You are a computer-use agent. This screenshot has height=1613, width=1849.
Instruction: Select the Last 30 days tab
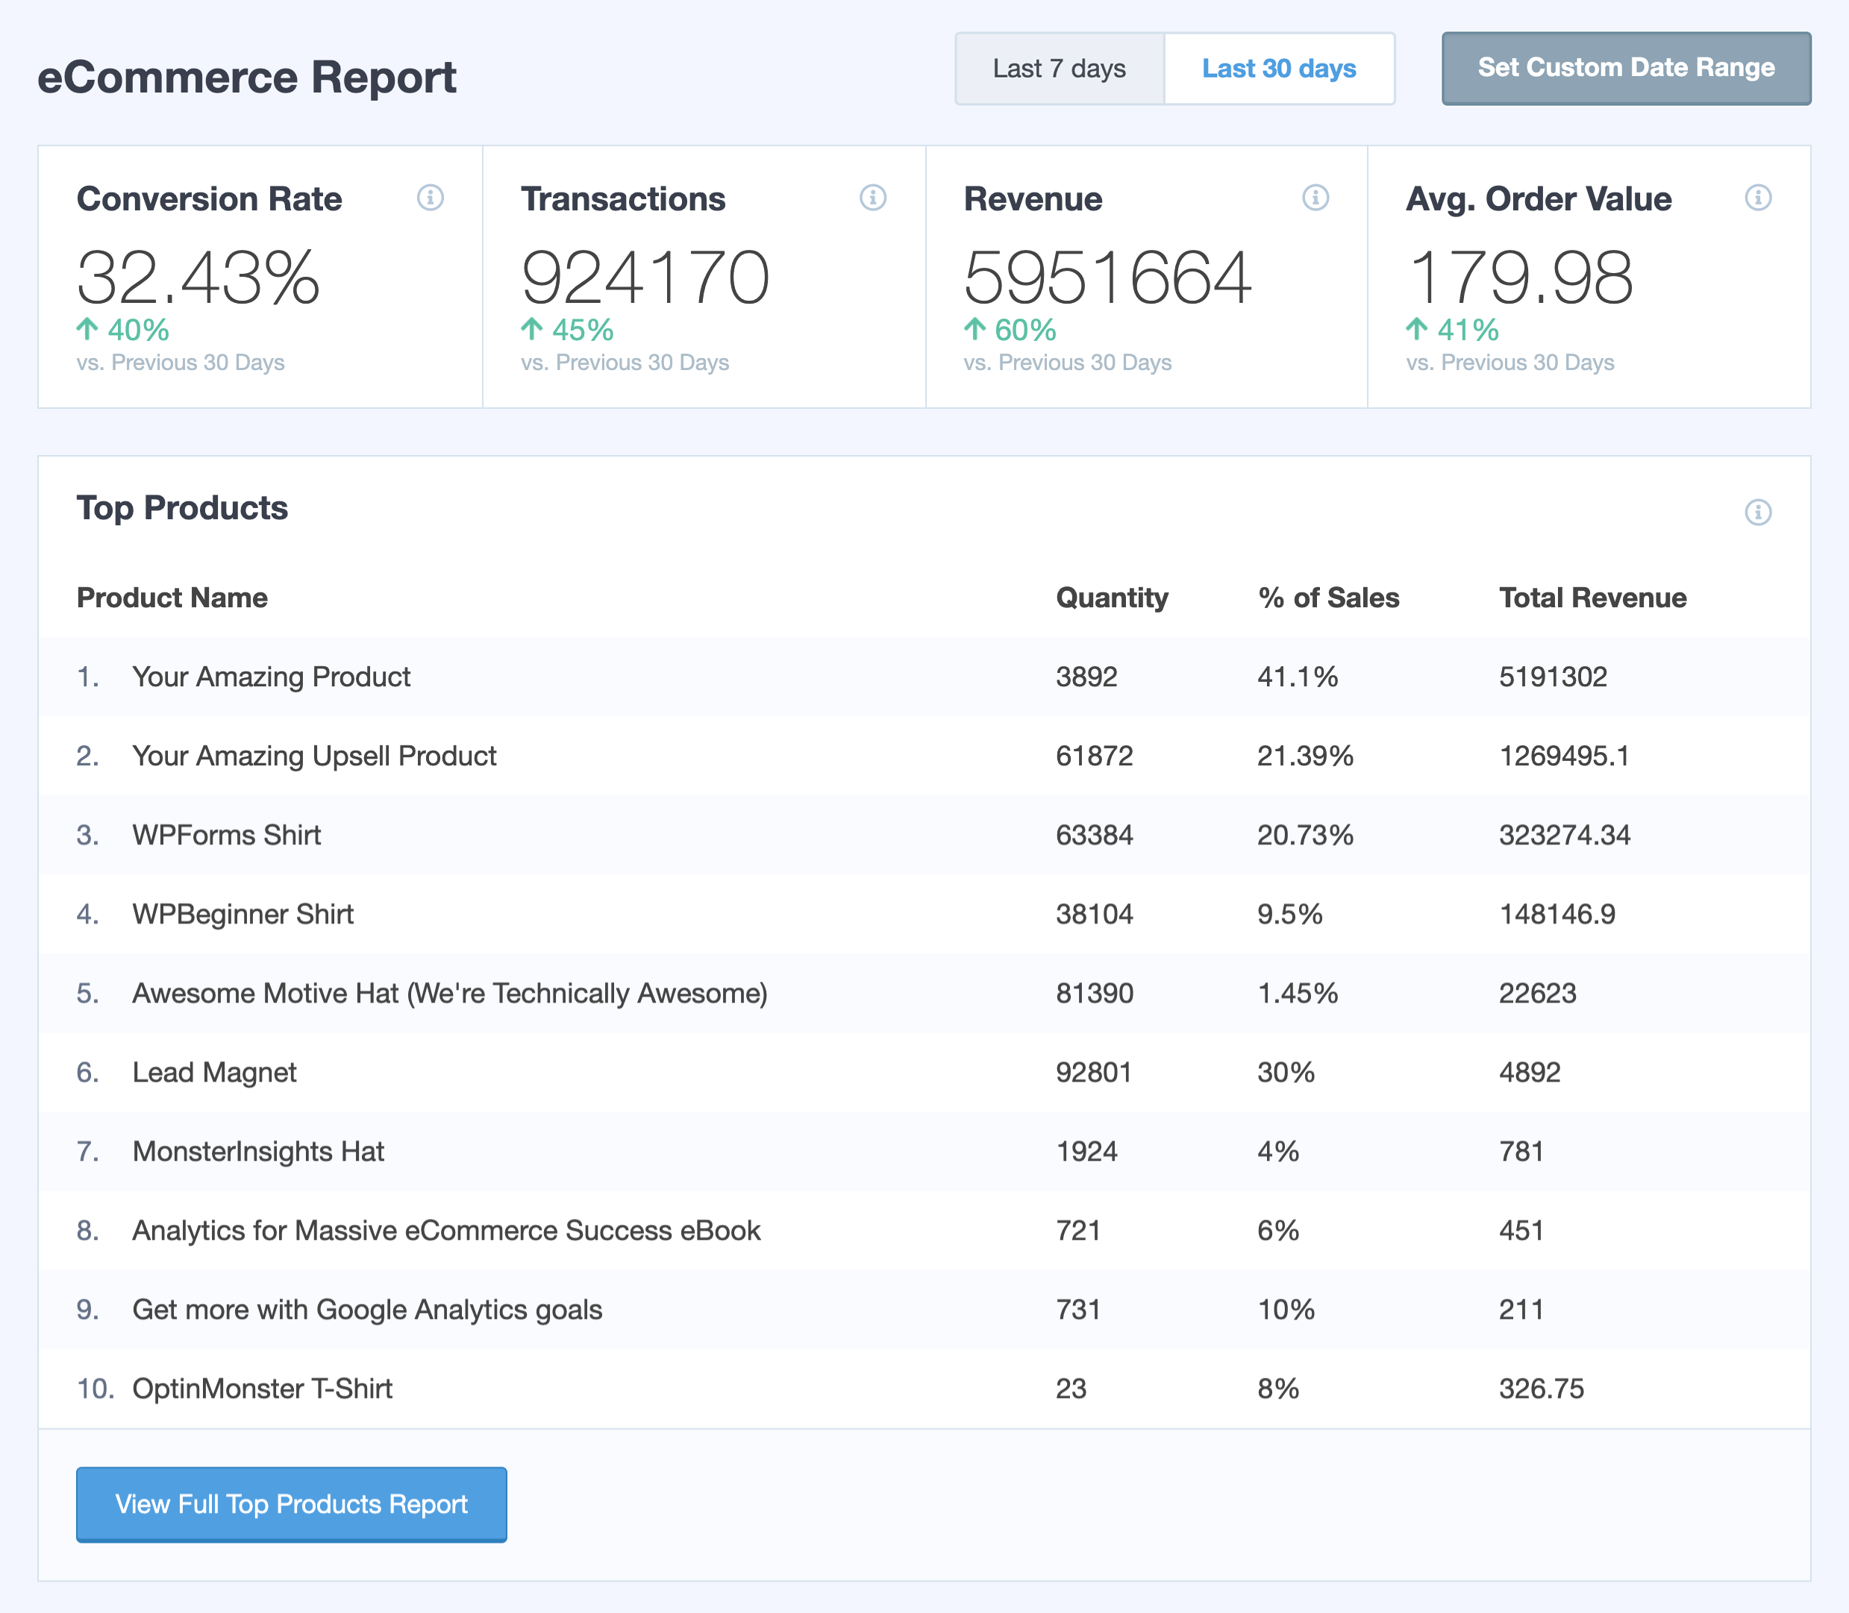pos(1279,67)
